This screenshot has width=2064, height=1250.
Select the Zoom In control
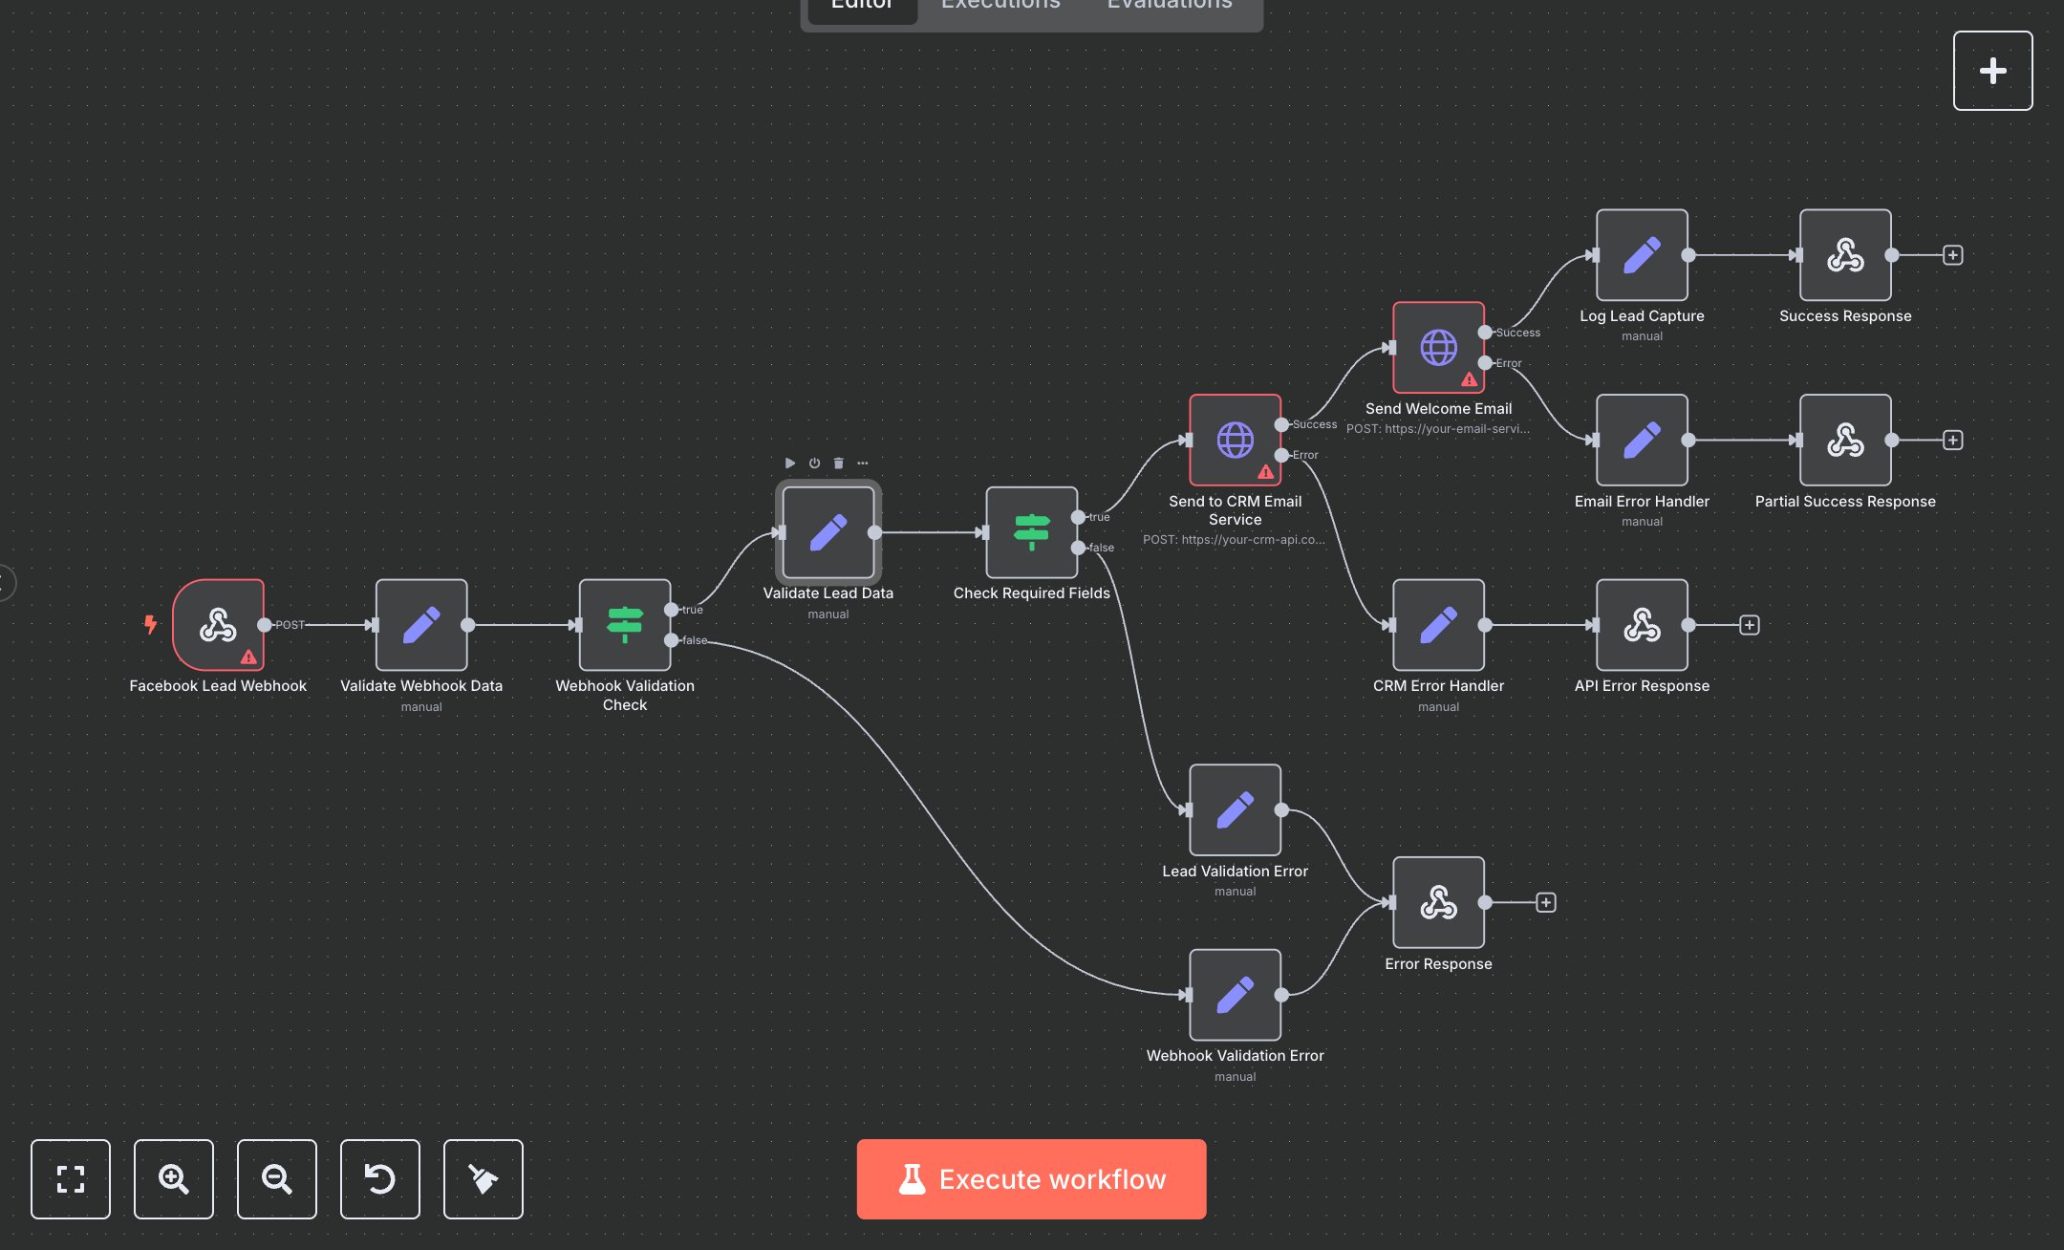point(174,1179)
